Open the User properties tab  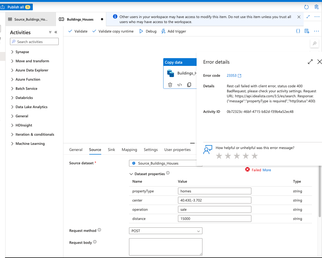coord(177,150)
